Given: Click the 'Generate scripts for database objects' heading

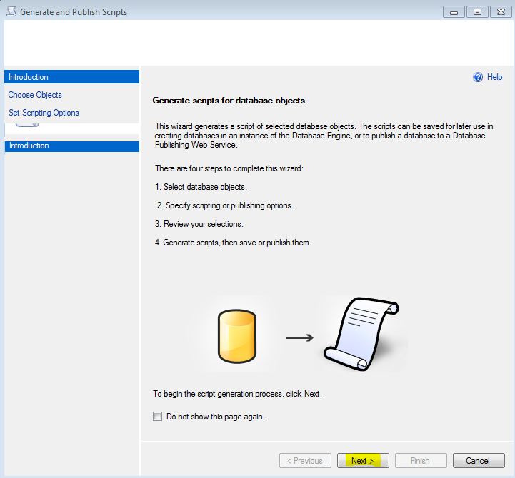Looking at the screenshot, I should (230, 101).
